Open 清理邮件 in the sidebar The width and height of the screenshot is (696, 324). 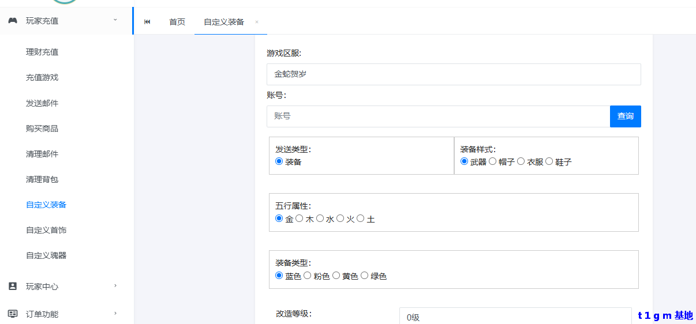coord(42,154)
